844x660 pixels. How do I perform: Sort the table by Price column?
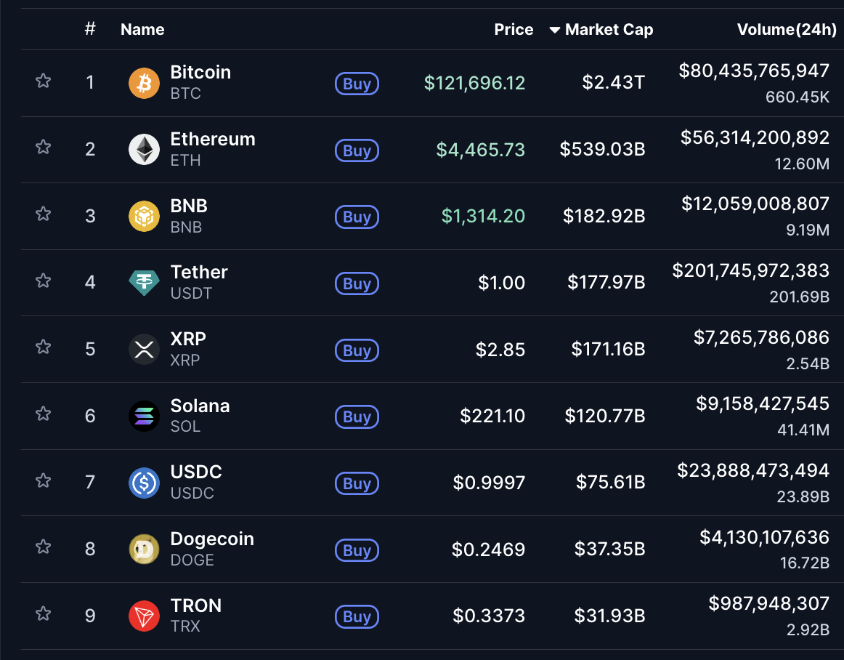coord(514,30)
